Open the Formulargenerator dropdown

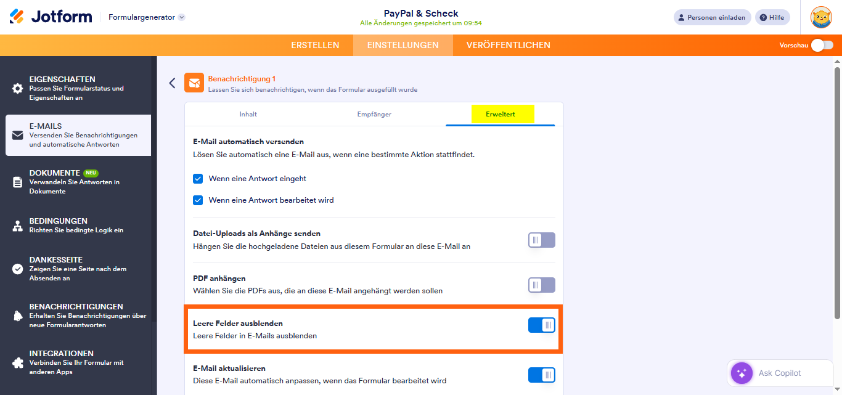[145, 17]
